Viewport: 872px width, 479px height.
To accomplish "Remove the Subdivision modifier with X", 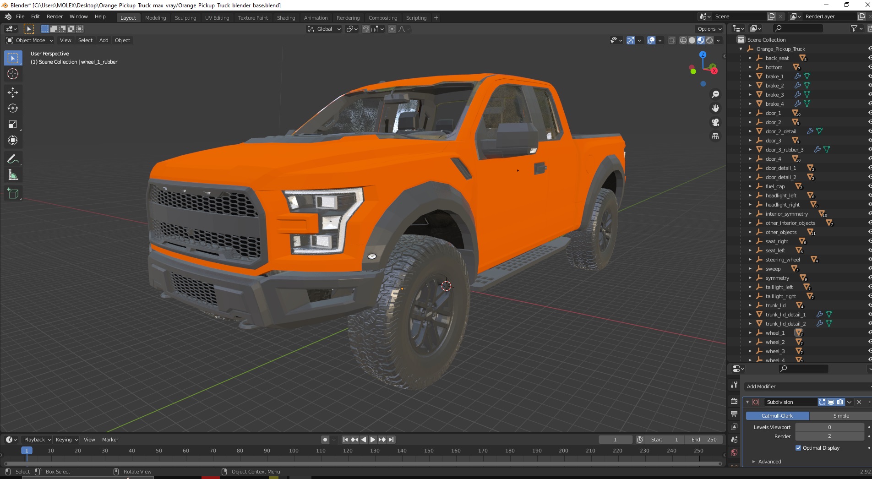I will pos(859,402).
